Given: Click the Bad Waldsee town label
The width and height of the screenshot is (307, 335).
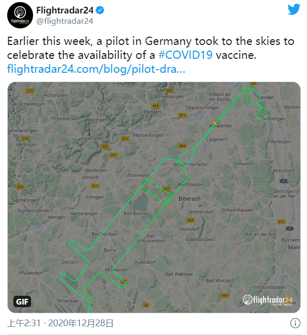Looking at the screenshot, I should (x=179, y=274).
